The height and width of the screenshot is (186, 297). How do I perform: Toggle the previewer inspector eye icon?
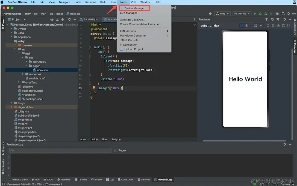[242, 26]
